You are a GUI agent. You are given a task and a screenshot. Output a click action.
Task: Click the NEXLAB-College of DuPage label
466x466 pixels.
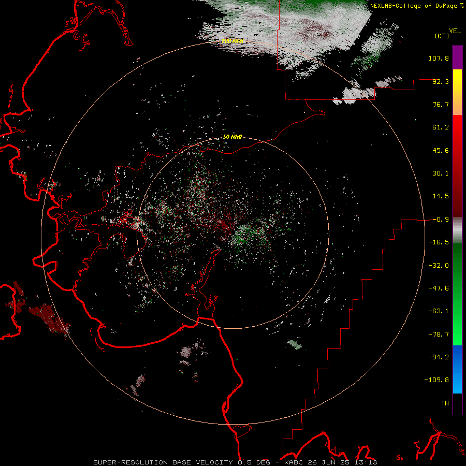point(413,6)
